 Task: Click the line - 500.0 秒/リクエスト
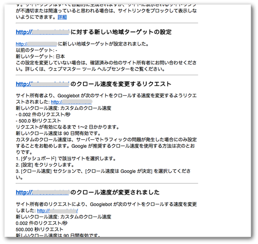39,121
